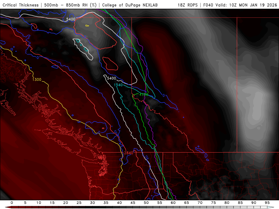Select the "65" color scale value
The width and height of the screenshot is (279, 209).
187,203
